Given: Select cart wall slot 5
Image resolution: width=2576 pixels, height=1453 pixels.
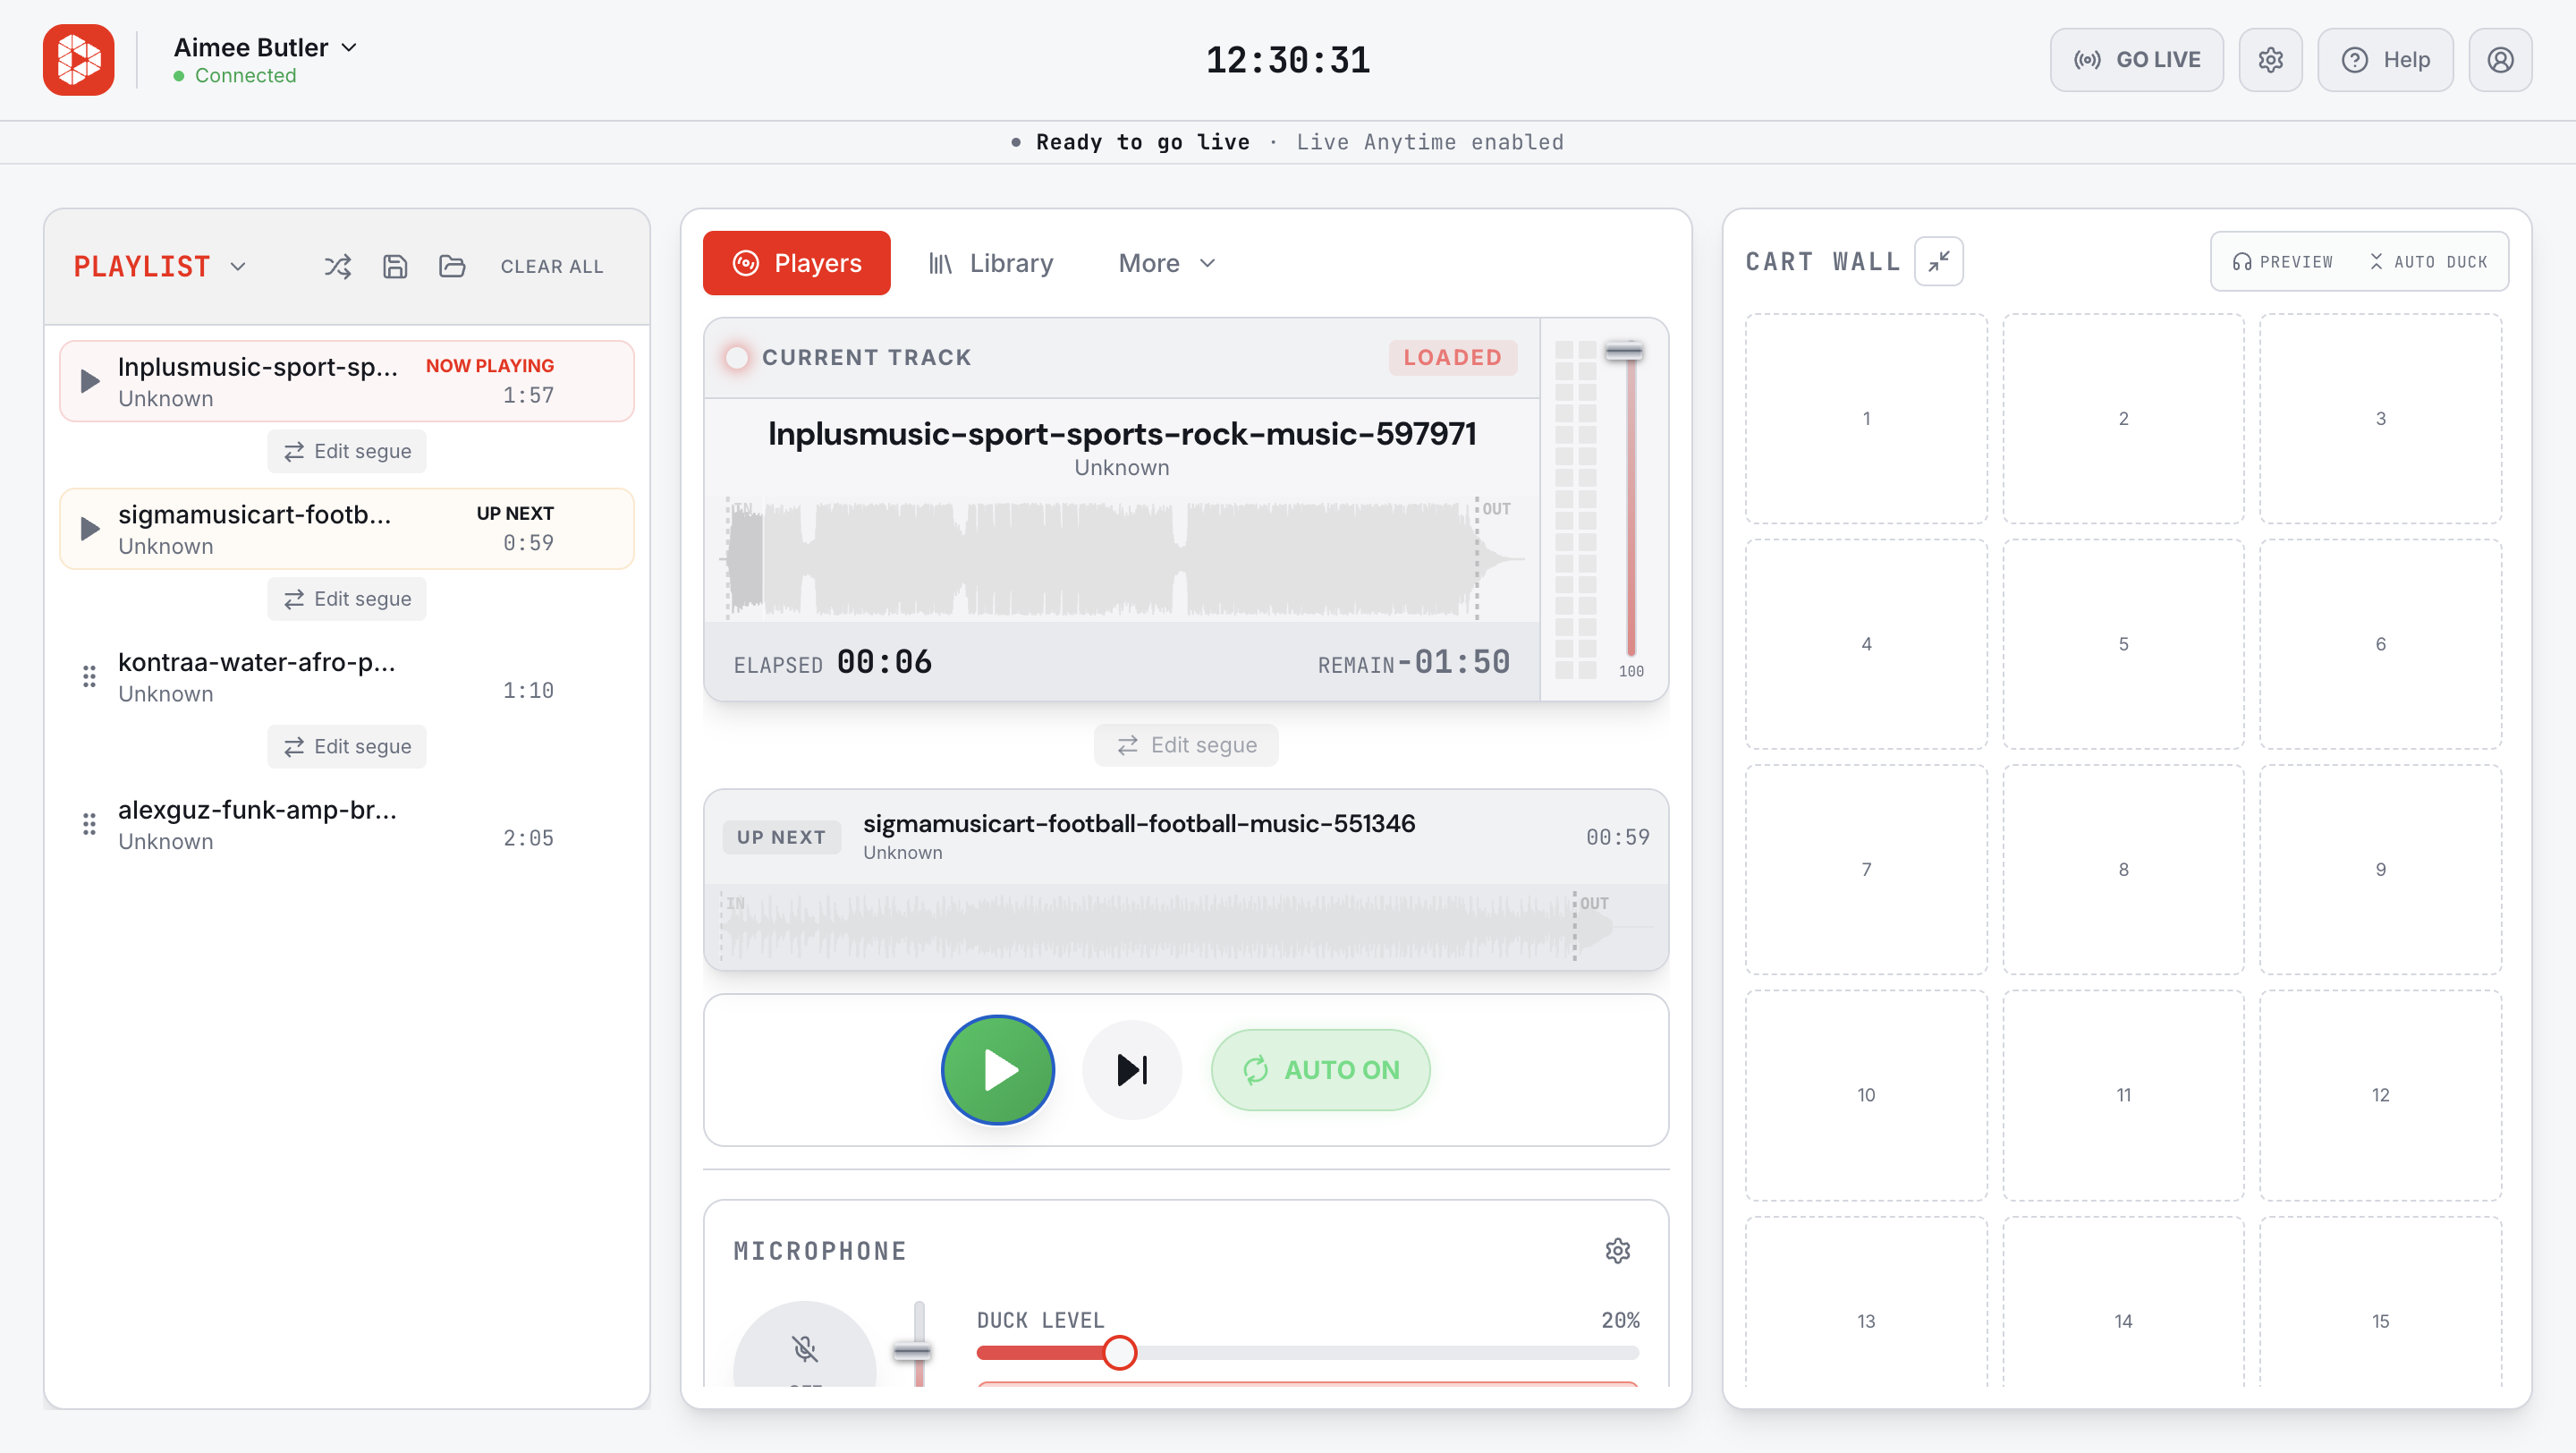Looking at the screenshot, I should pos(2123,644).
